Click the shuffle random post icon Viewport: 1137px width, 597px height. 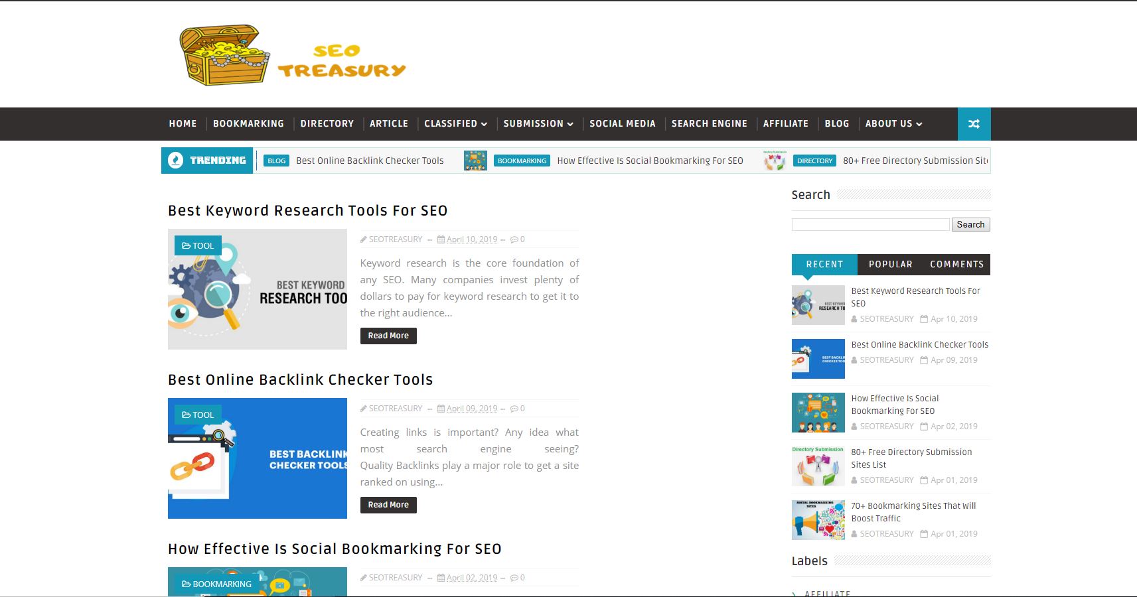point(974,124)
